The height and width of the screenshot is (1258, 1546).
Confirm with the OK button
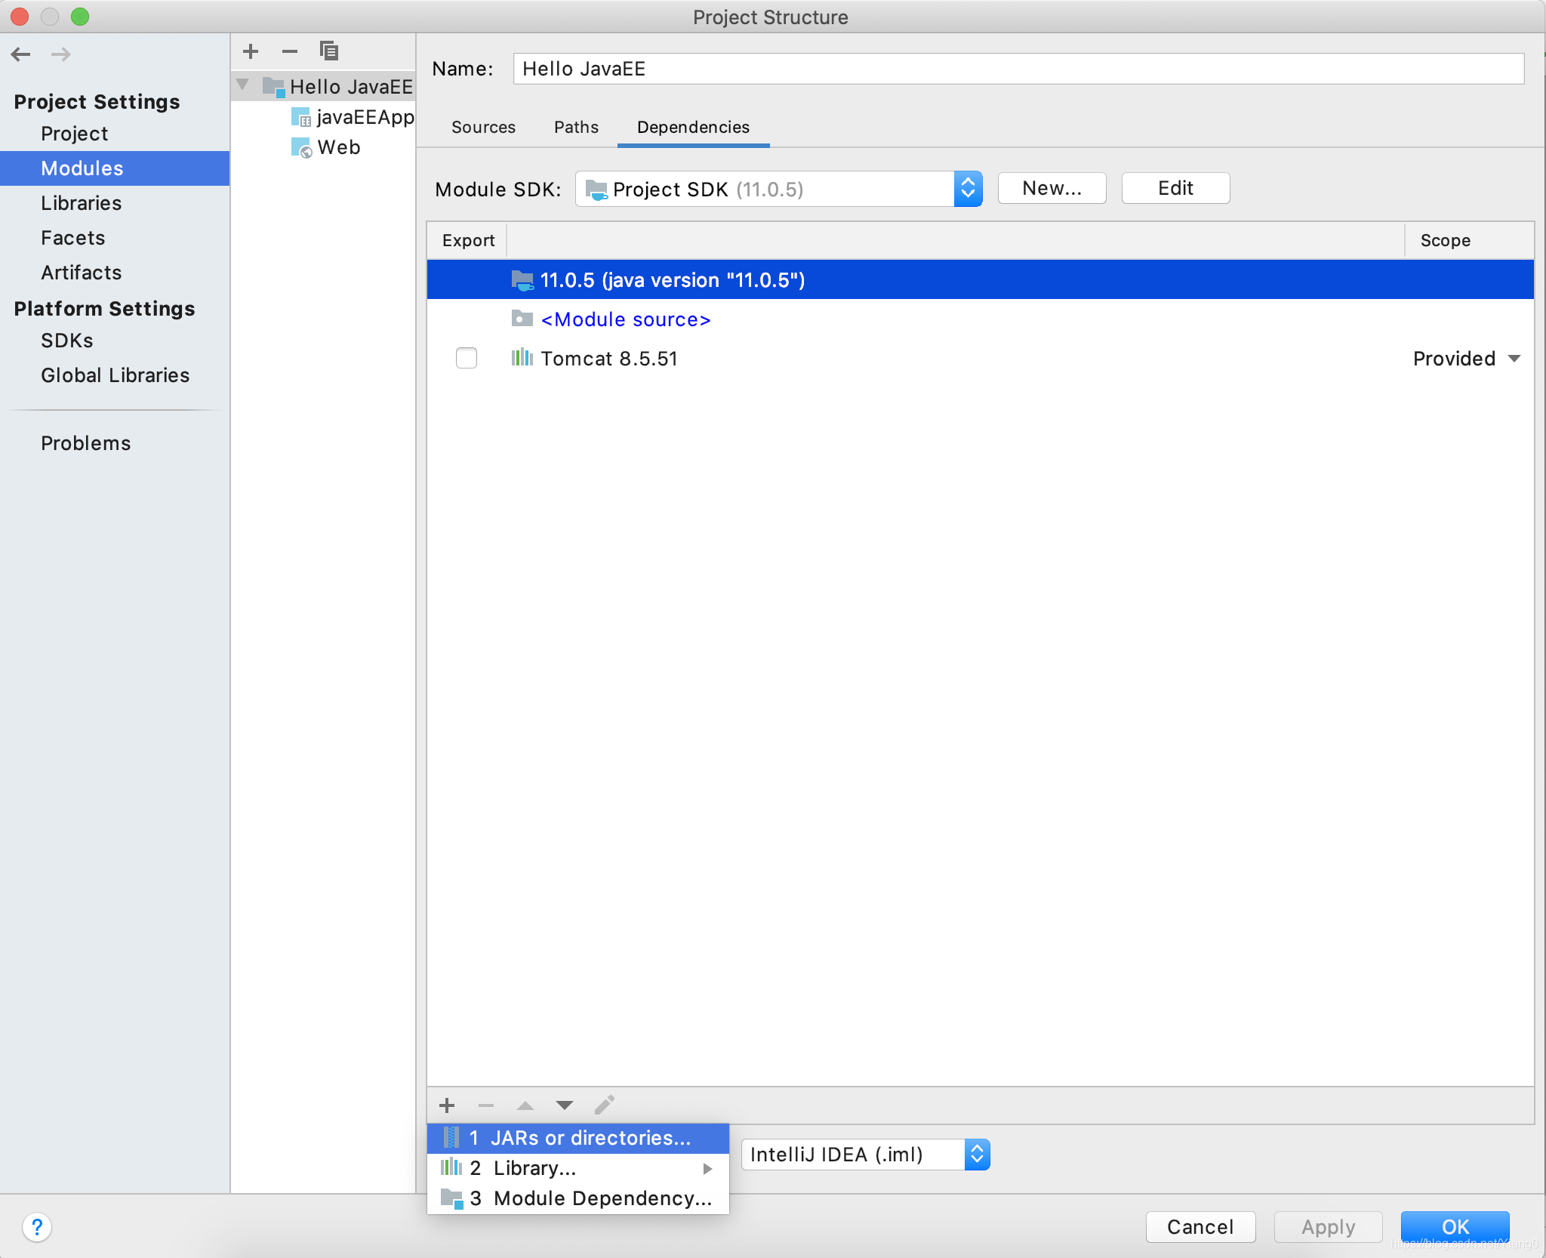click(x=1455, y=1227)
